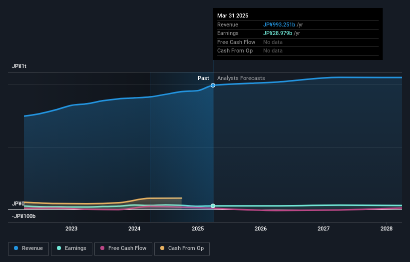Click the teal Earnings legend dot

coord(59,248)
